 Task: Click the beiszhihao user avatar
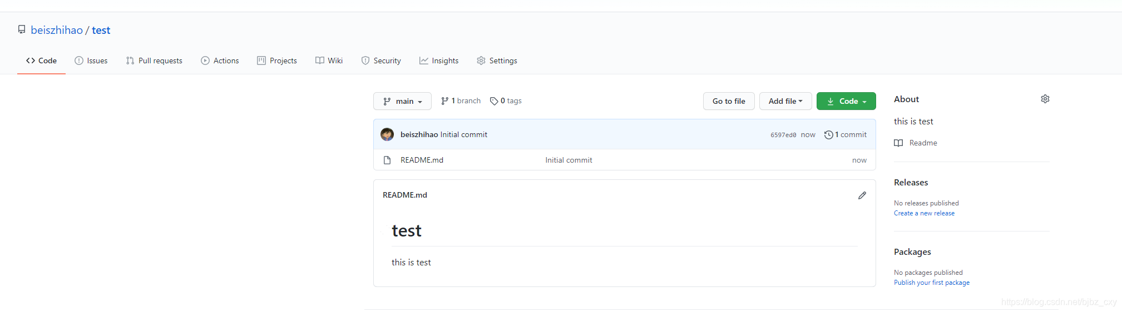click(387, 134)
